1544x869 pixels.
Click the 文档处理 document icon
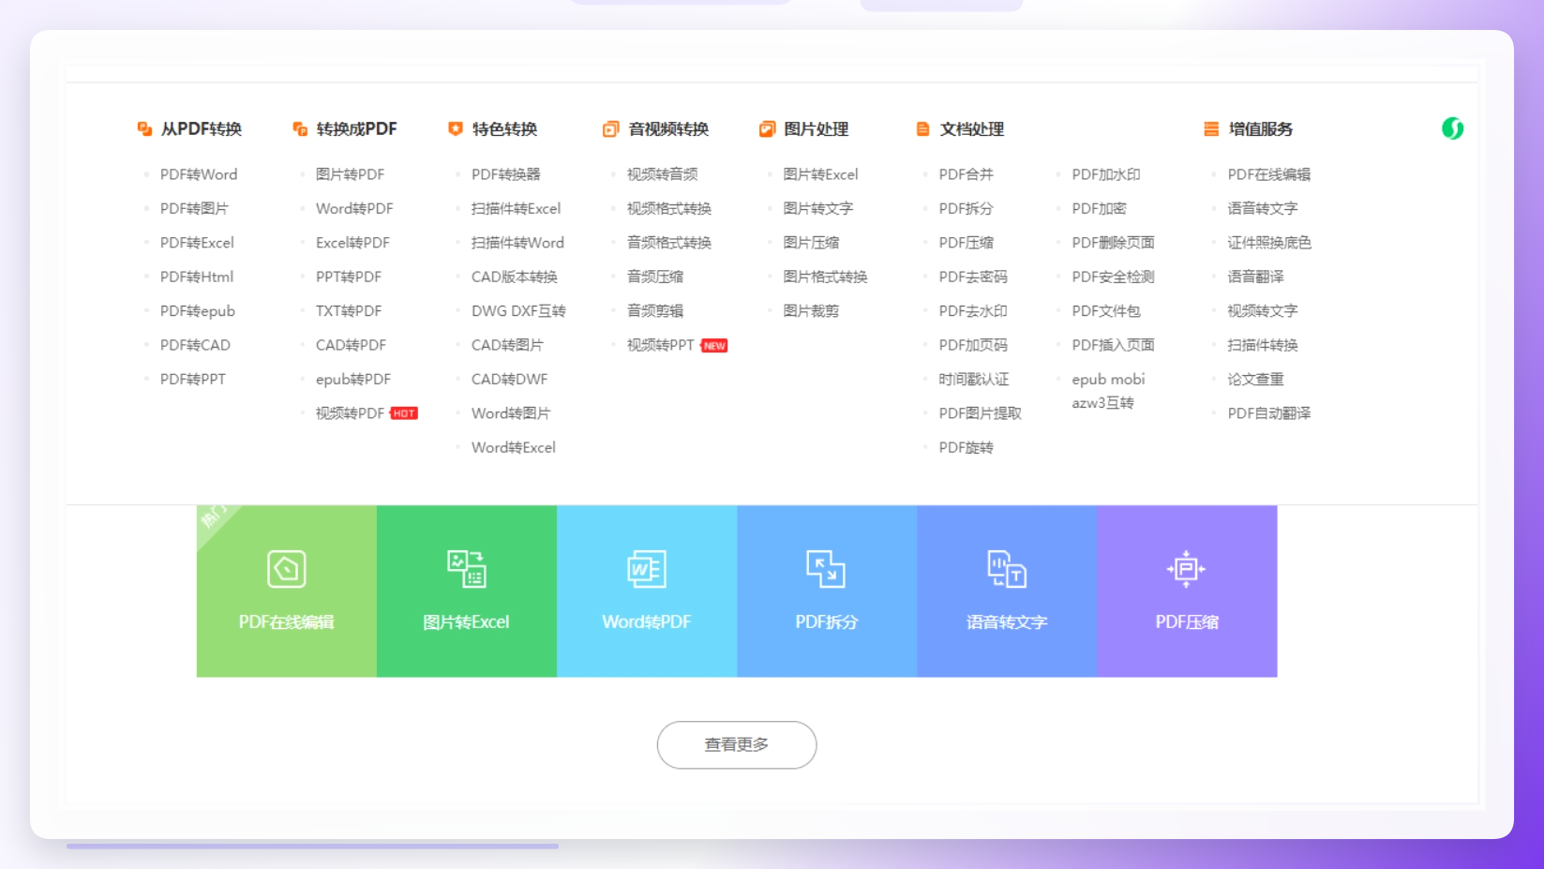[923, 129]
